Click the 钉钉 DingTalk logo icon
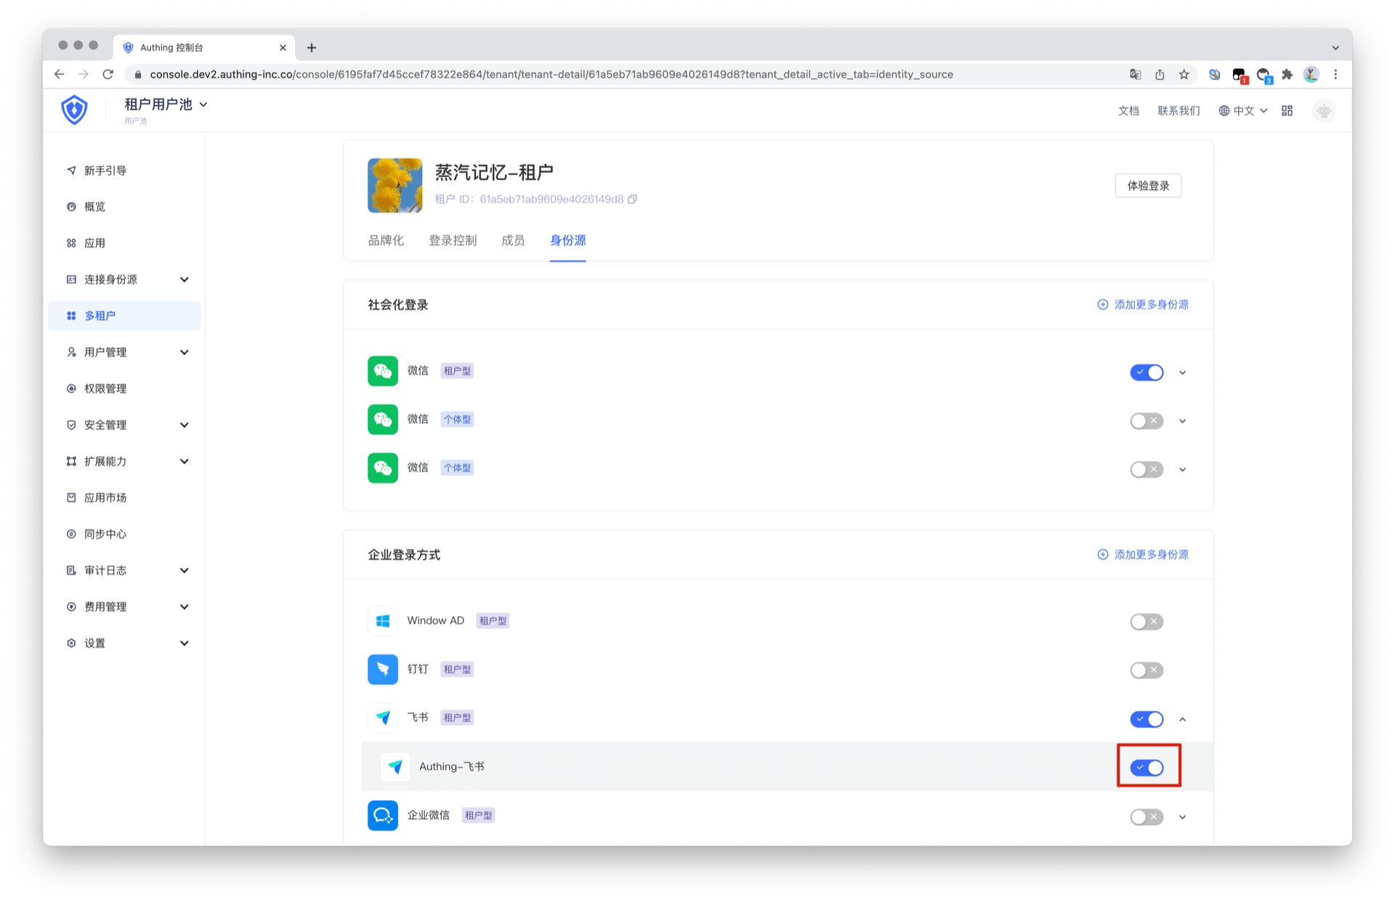1395x902 pixels. [382, 669]
